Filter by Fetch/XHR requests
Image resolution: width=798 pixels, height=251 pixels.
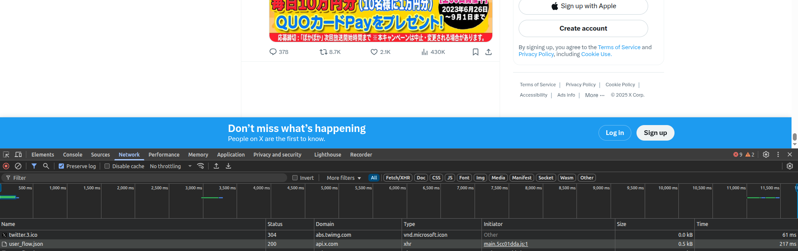tap(398, 178)
